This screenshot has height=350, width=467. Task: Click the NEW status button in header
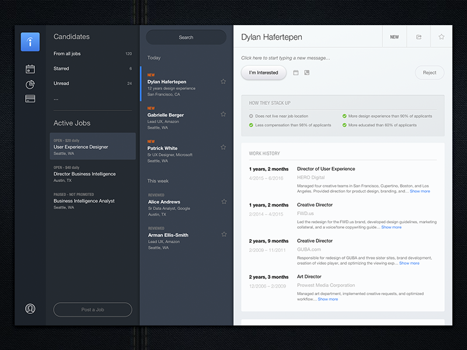395,37
